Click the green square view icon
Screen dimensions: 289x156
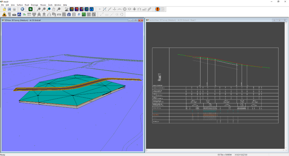click(30, 9)
